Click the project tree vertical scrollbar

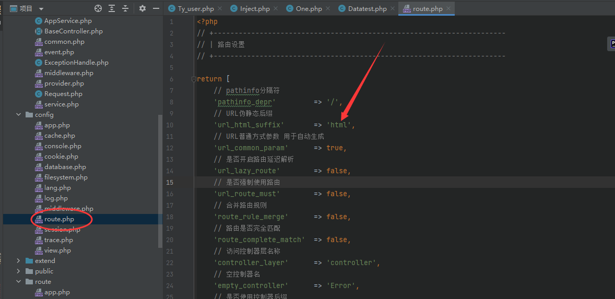160,180
